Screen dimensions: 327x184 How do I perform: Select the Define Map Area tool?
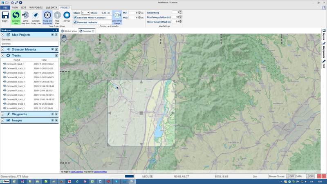tap(26, 15)
